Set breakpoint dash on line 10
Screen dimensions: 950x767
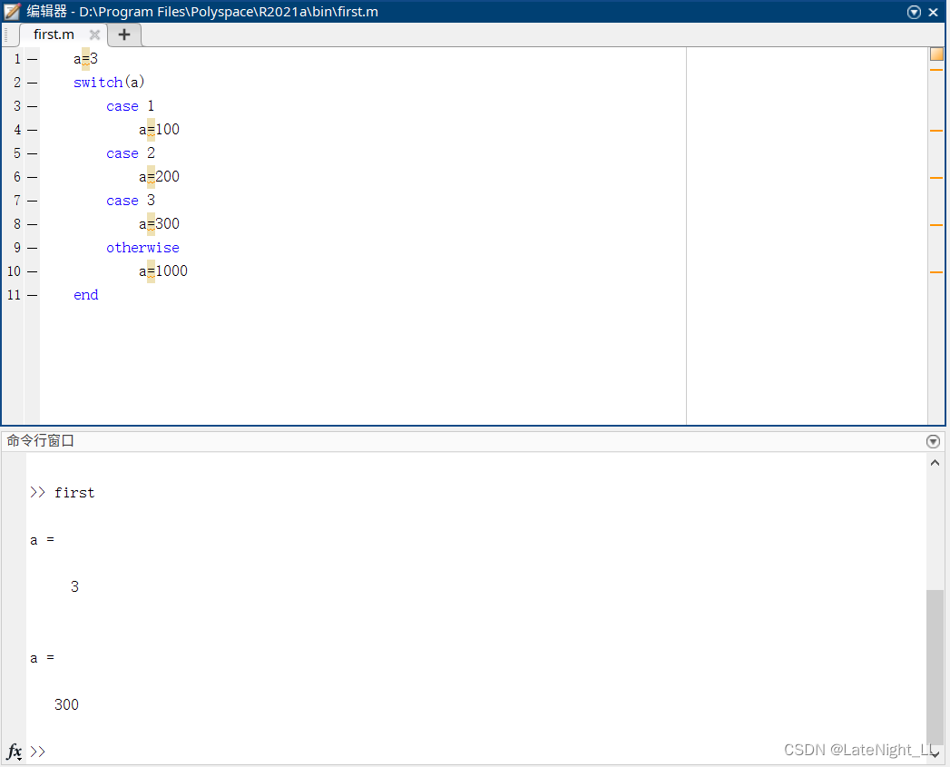32,272
